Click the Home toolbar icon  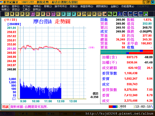pos(141,14)
